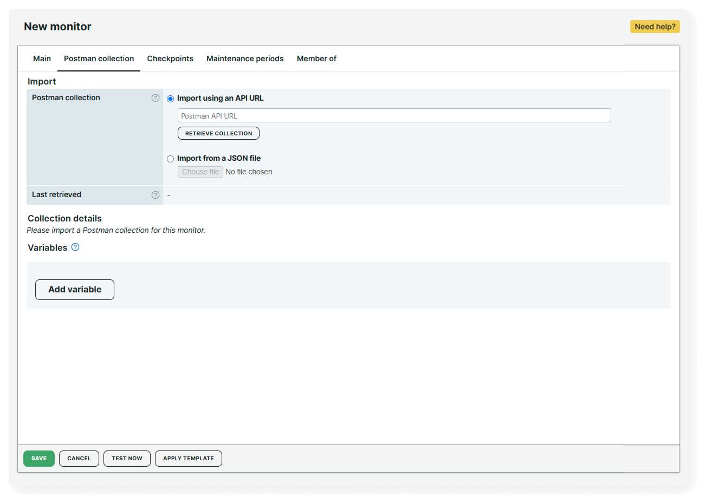
Task: Open the Last retrieved help tooltip
Action: tap(156, 194)
